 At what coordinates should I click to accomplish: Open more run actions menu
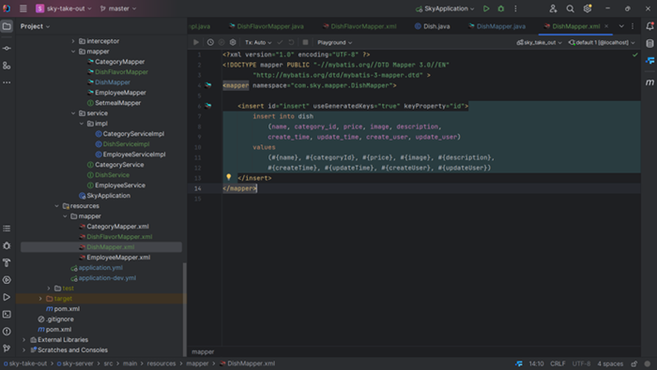[515, 8]
